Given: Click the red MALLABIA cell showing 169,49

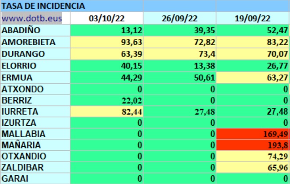Looking at the screenshot, I should click(x=253, y=134).
